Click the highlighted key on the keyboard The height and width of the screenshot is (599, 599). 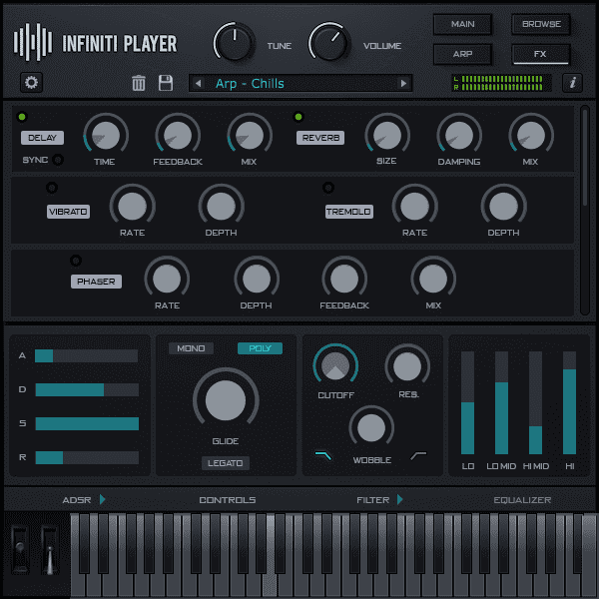271,555
